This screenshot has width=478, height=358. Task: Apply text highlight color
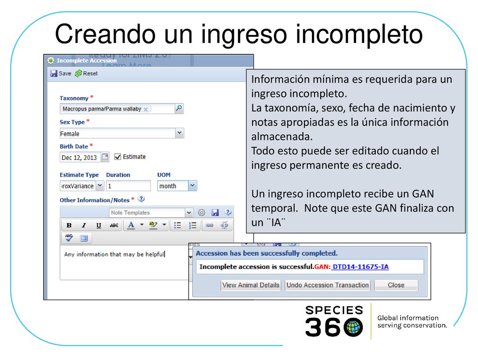click(153, 225)
